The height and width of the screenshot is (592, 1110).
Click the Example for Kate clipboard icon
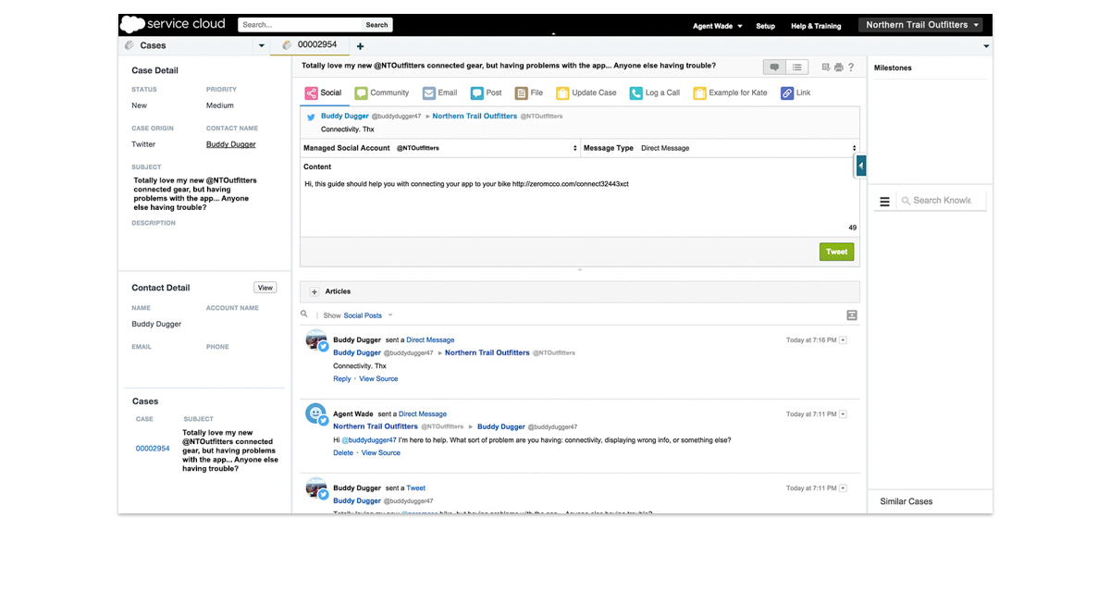click(x=700, y=93)
